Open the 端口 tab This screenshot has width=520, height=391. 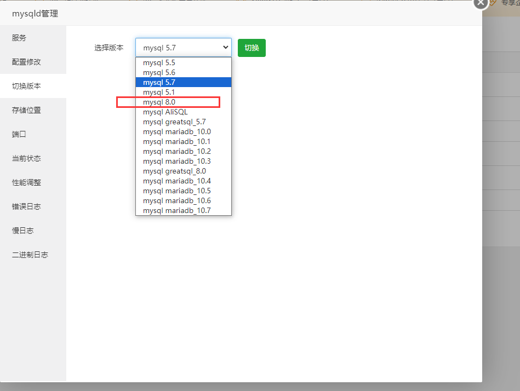(33, 134)
